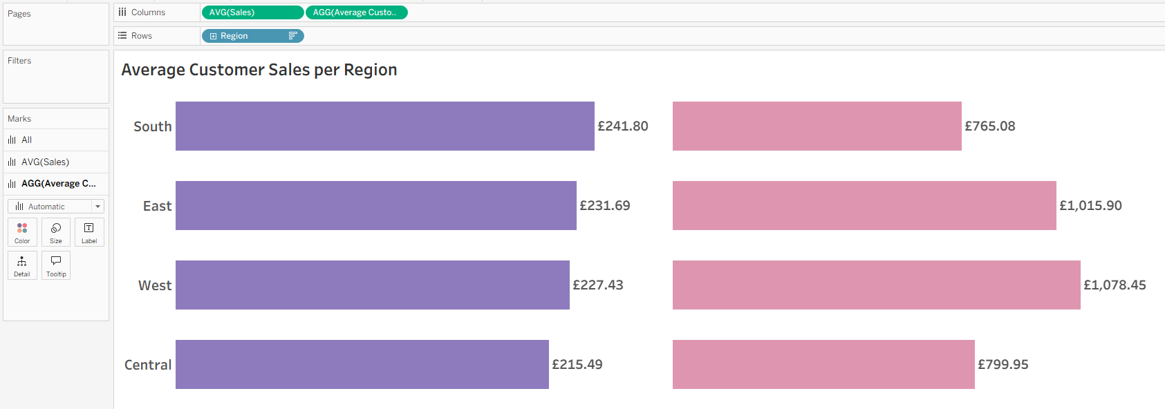Expand the Region pill hierarchy plus
Viewport: 1165px width, 409px height.
pyautogui.click(x=213, y=36)
